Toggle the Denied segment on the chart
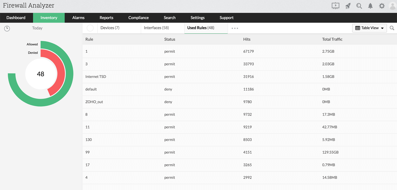Image resolution: width=397 pixels, height=190 pixels. coord(33,52)
